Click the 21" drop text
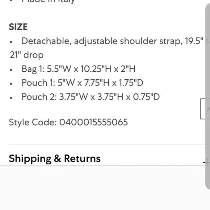 coord(27,55)
